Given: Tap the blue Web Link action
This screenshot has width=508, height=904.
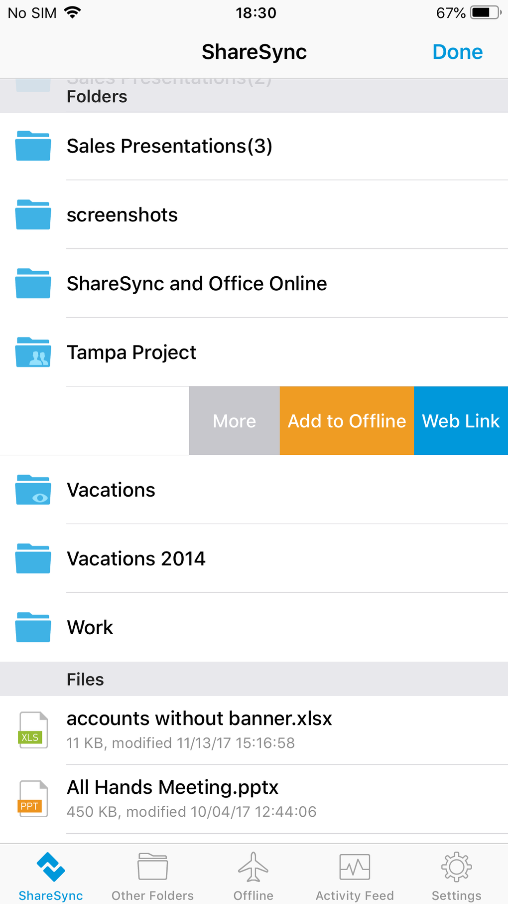Looking at the screenshot, I should [x=461, y=421].
